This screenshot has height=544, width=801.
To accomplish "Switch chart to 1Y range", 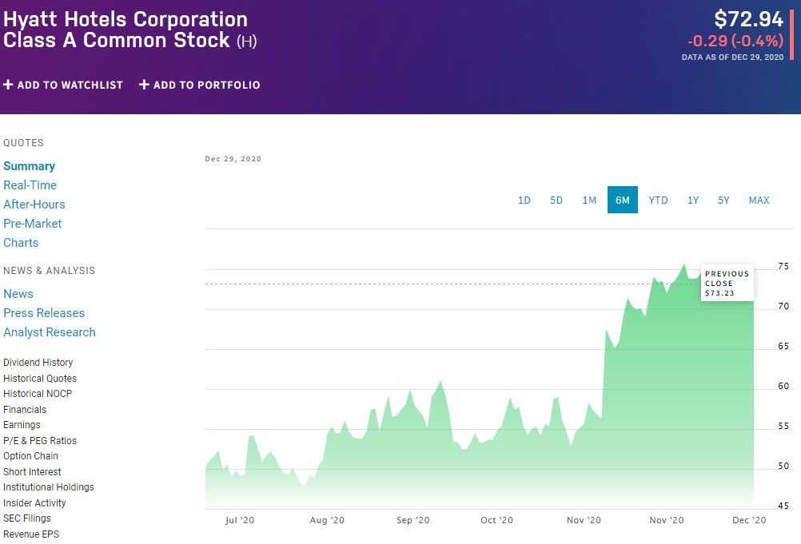I will point(693,200).
